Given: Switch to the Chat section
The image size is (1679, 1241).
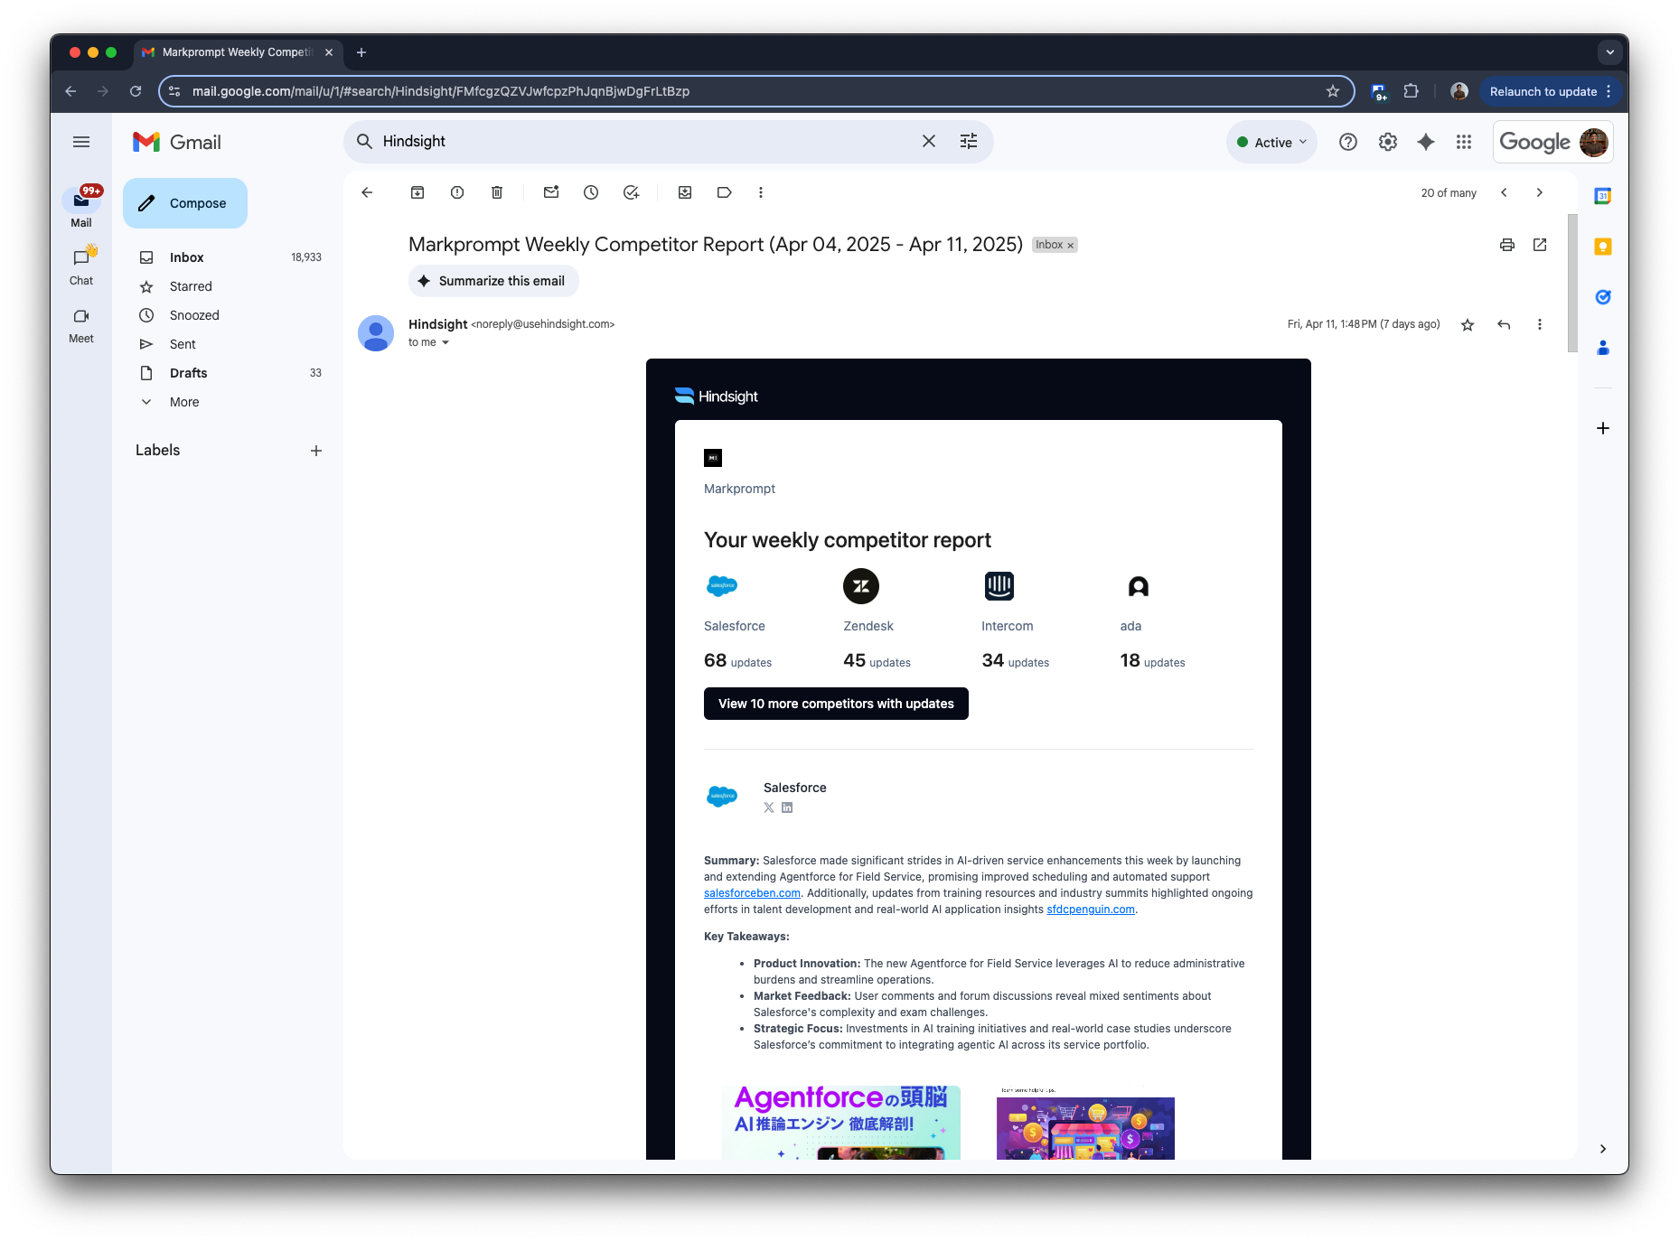Looking at the screenshot, I should pos(81,266).
